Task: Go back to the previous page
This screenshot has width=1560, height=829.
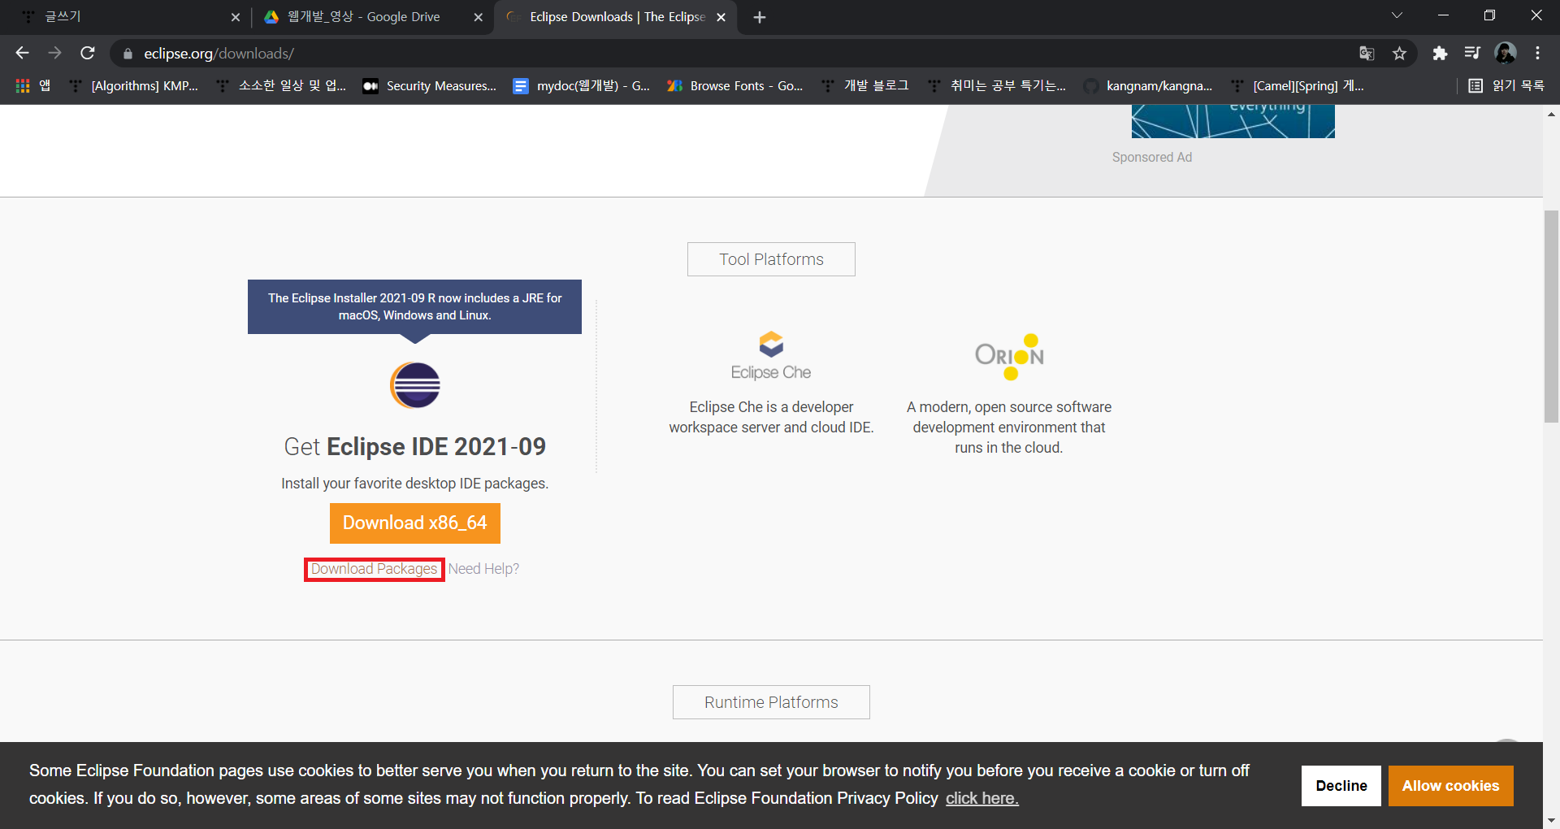Action: (22, 53)
